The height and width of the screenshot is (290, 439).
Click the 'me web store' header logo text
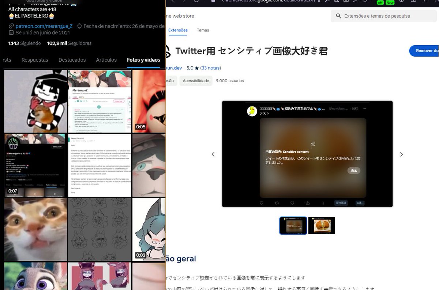click(x=180, y=16)
